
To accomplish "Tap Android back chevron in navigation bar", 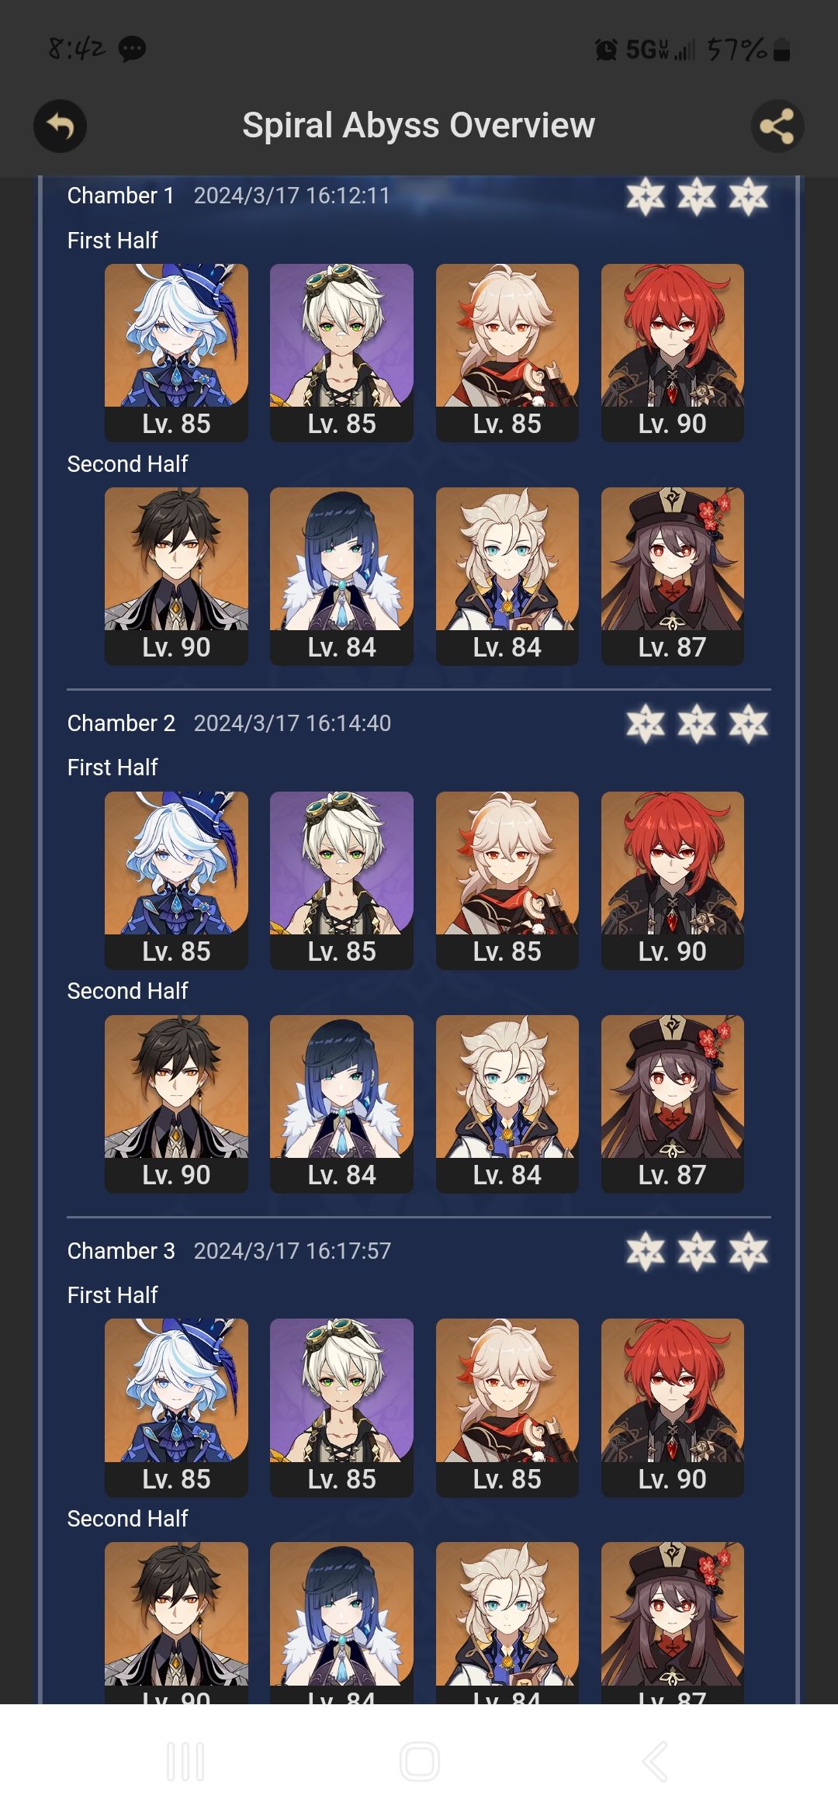I will click(x=654, y=1761).
